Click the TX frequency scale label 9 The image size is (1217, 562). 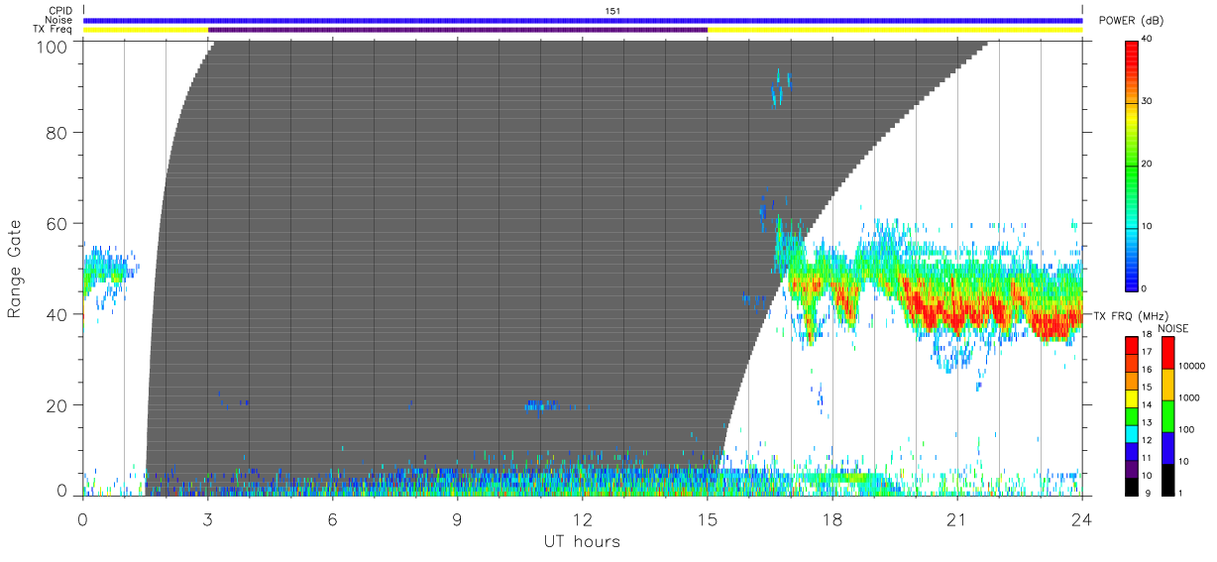[x=1150, y=493]
